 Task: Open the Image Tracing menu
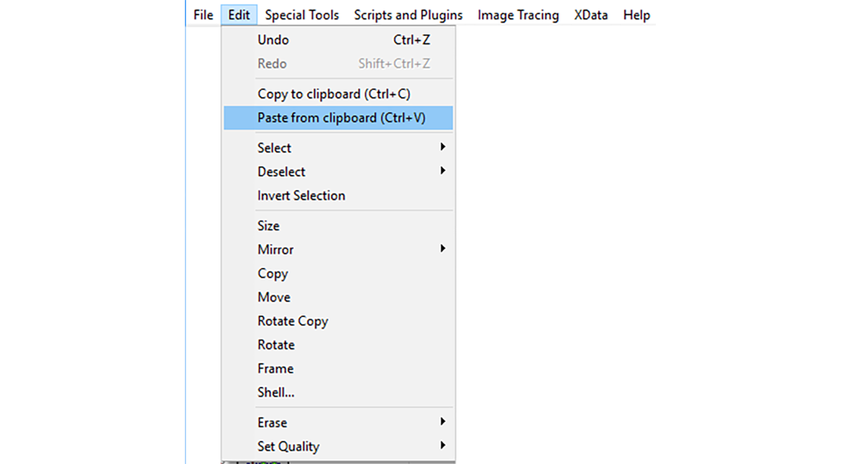[x=518, y=14]
